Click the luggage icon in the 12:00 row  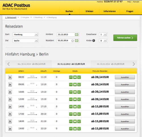tap(75, 99)
